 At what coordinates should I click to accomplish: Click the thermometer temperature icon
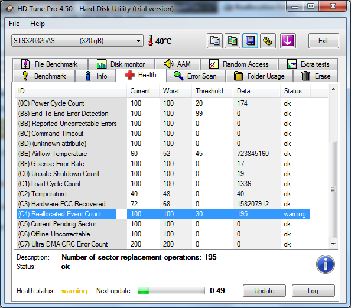pyautogui.click(x=151, y=41)
